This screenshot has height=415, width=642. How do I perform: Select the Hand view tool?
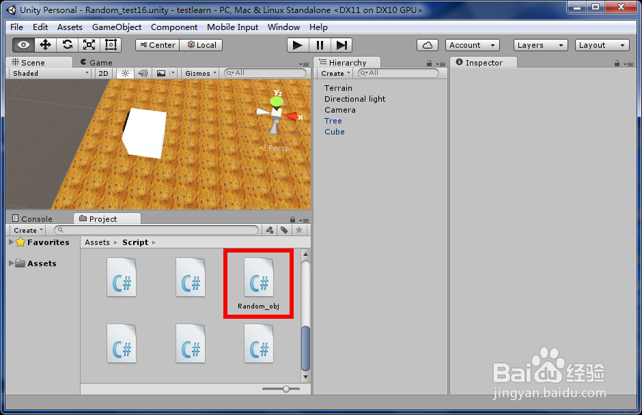pyautogui.click(x=23, y=45)
